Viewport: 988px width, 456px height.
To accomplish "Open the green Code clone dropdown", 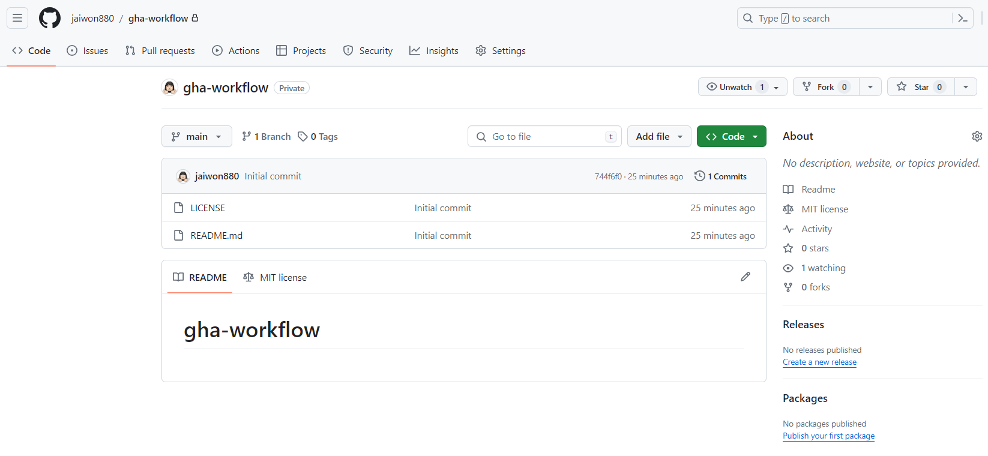I will click(732, 136).
